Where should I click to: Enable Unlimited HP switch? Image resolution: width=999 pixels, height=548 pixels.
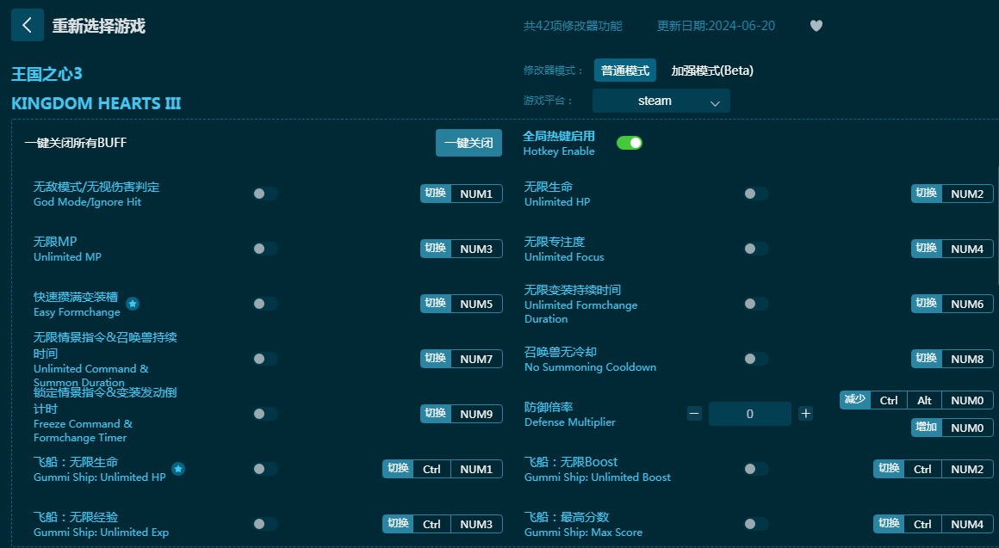tap(755, 194)
